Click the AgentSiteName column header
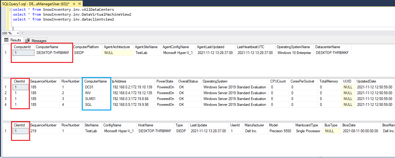 pos(147,47)
